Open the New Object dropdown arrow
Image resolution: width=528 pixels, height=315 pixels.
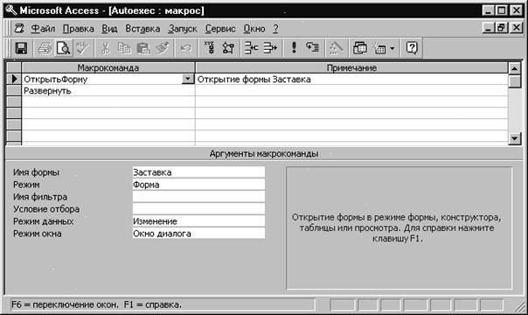(x=393, y=48)
